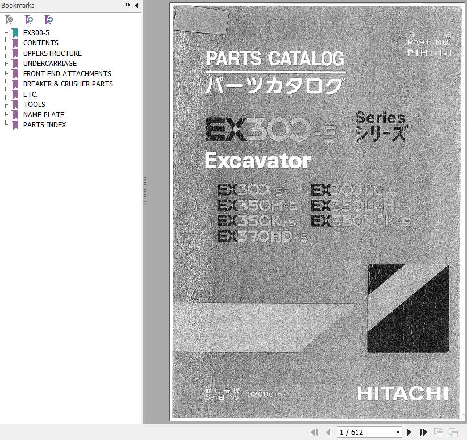Click the bookmark icon beside TOOLS
The image size is (467, 440).
point(15,105)
